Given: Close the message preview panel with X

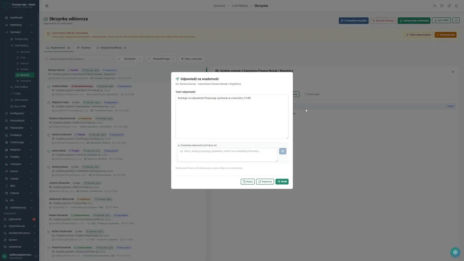Looking at the screenshot, I should (x=453, y=72).
